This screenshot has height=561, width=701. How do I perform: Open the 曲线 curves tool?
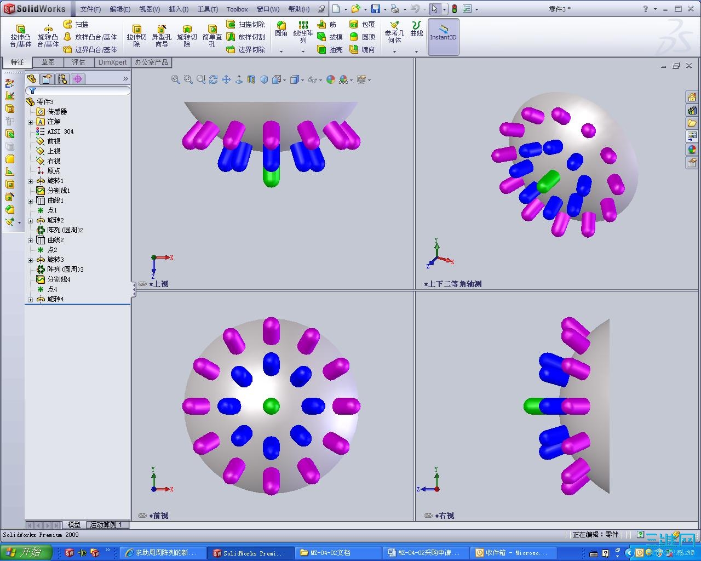(417, 30)
